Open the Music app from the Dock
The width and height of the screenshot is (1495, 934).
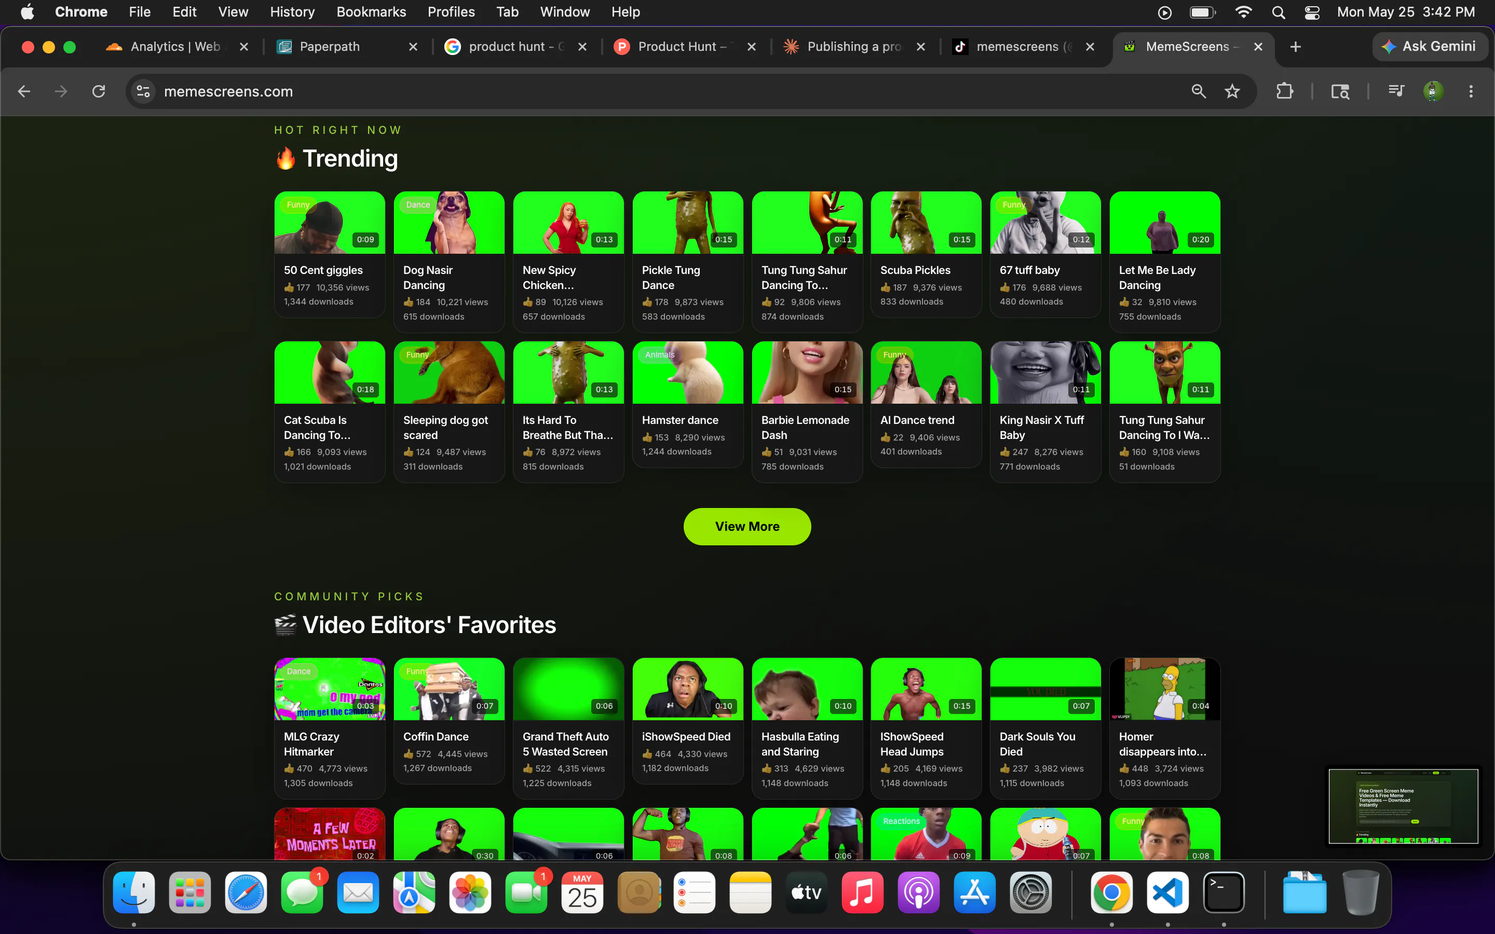[862, 892]
